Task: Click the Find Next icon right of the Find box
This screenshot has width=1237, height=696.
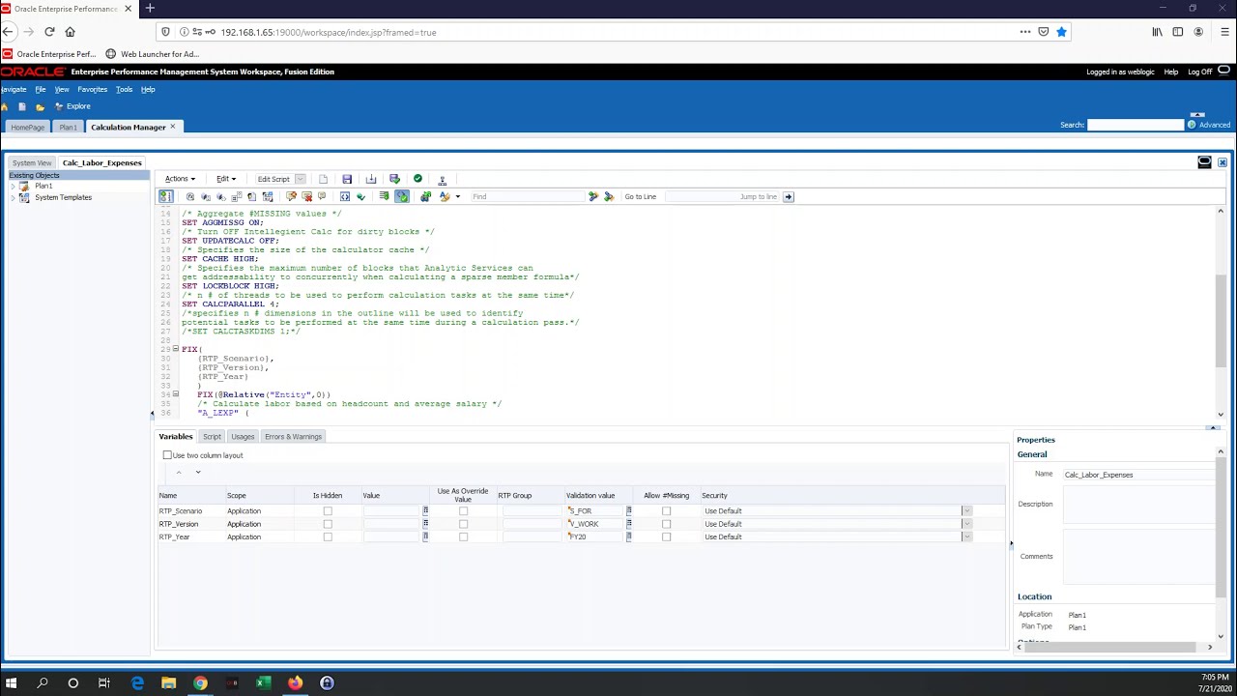Action: 593,196
